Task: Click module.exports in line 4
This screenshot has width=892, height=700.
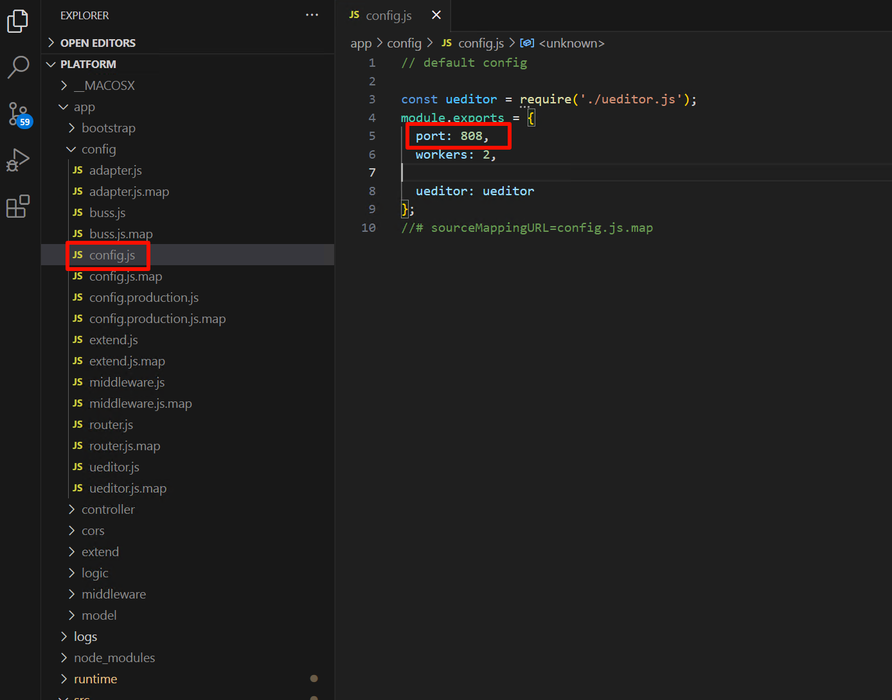Action: tap(452, 118)
